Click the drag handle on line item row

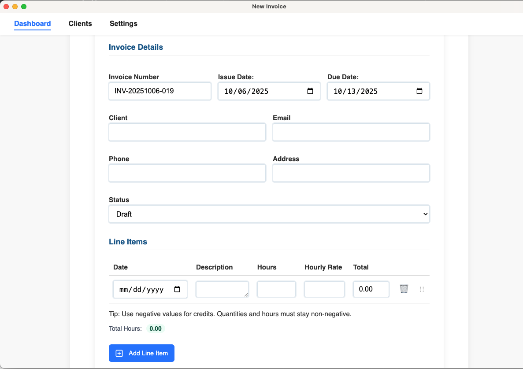point(422,289)
